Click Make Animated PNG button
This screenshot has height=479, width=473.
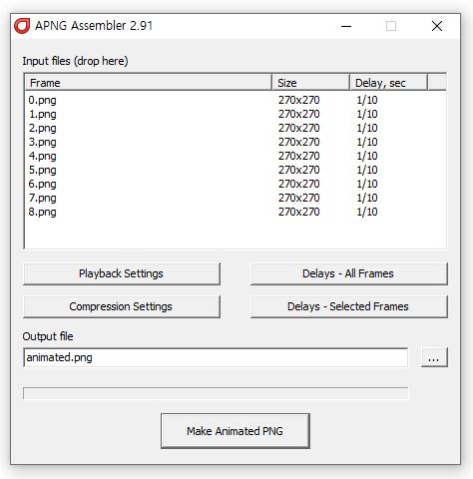[x=236, y=431]
